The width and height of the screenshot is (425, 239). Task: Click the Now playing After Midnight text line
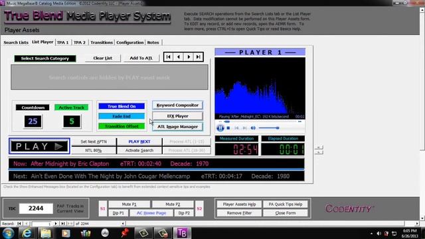coord(156,164)
